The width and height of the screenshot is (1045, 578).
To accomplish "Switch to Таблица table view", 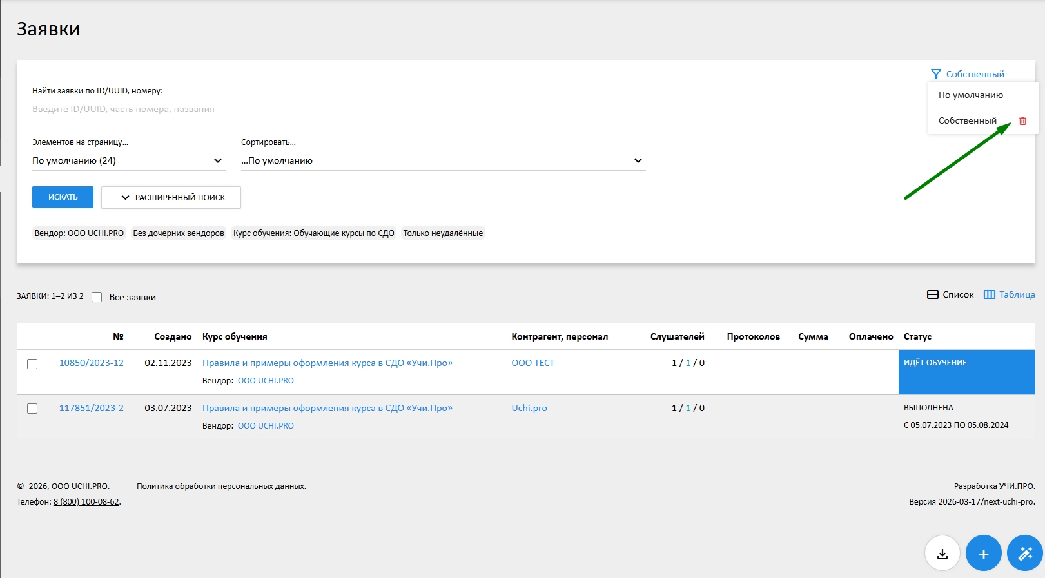I will 1009,294.
